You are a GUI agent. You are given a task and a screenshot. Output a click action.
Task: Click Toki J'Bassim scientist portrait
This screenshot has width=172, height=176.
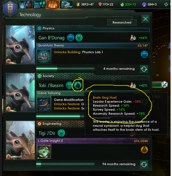[x=20, y=93]
